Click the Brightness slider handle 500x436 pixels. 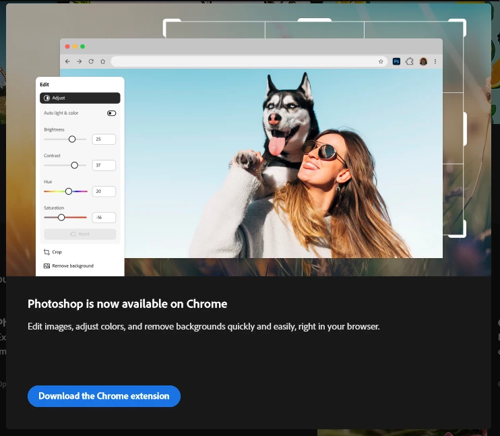[x=72, y=139]
